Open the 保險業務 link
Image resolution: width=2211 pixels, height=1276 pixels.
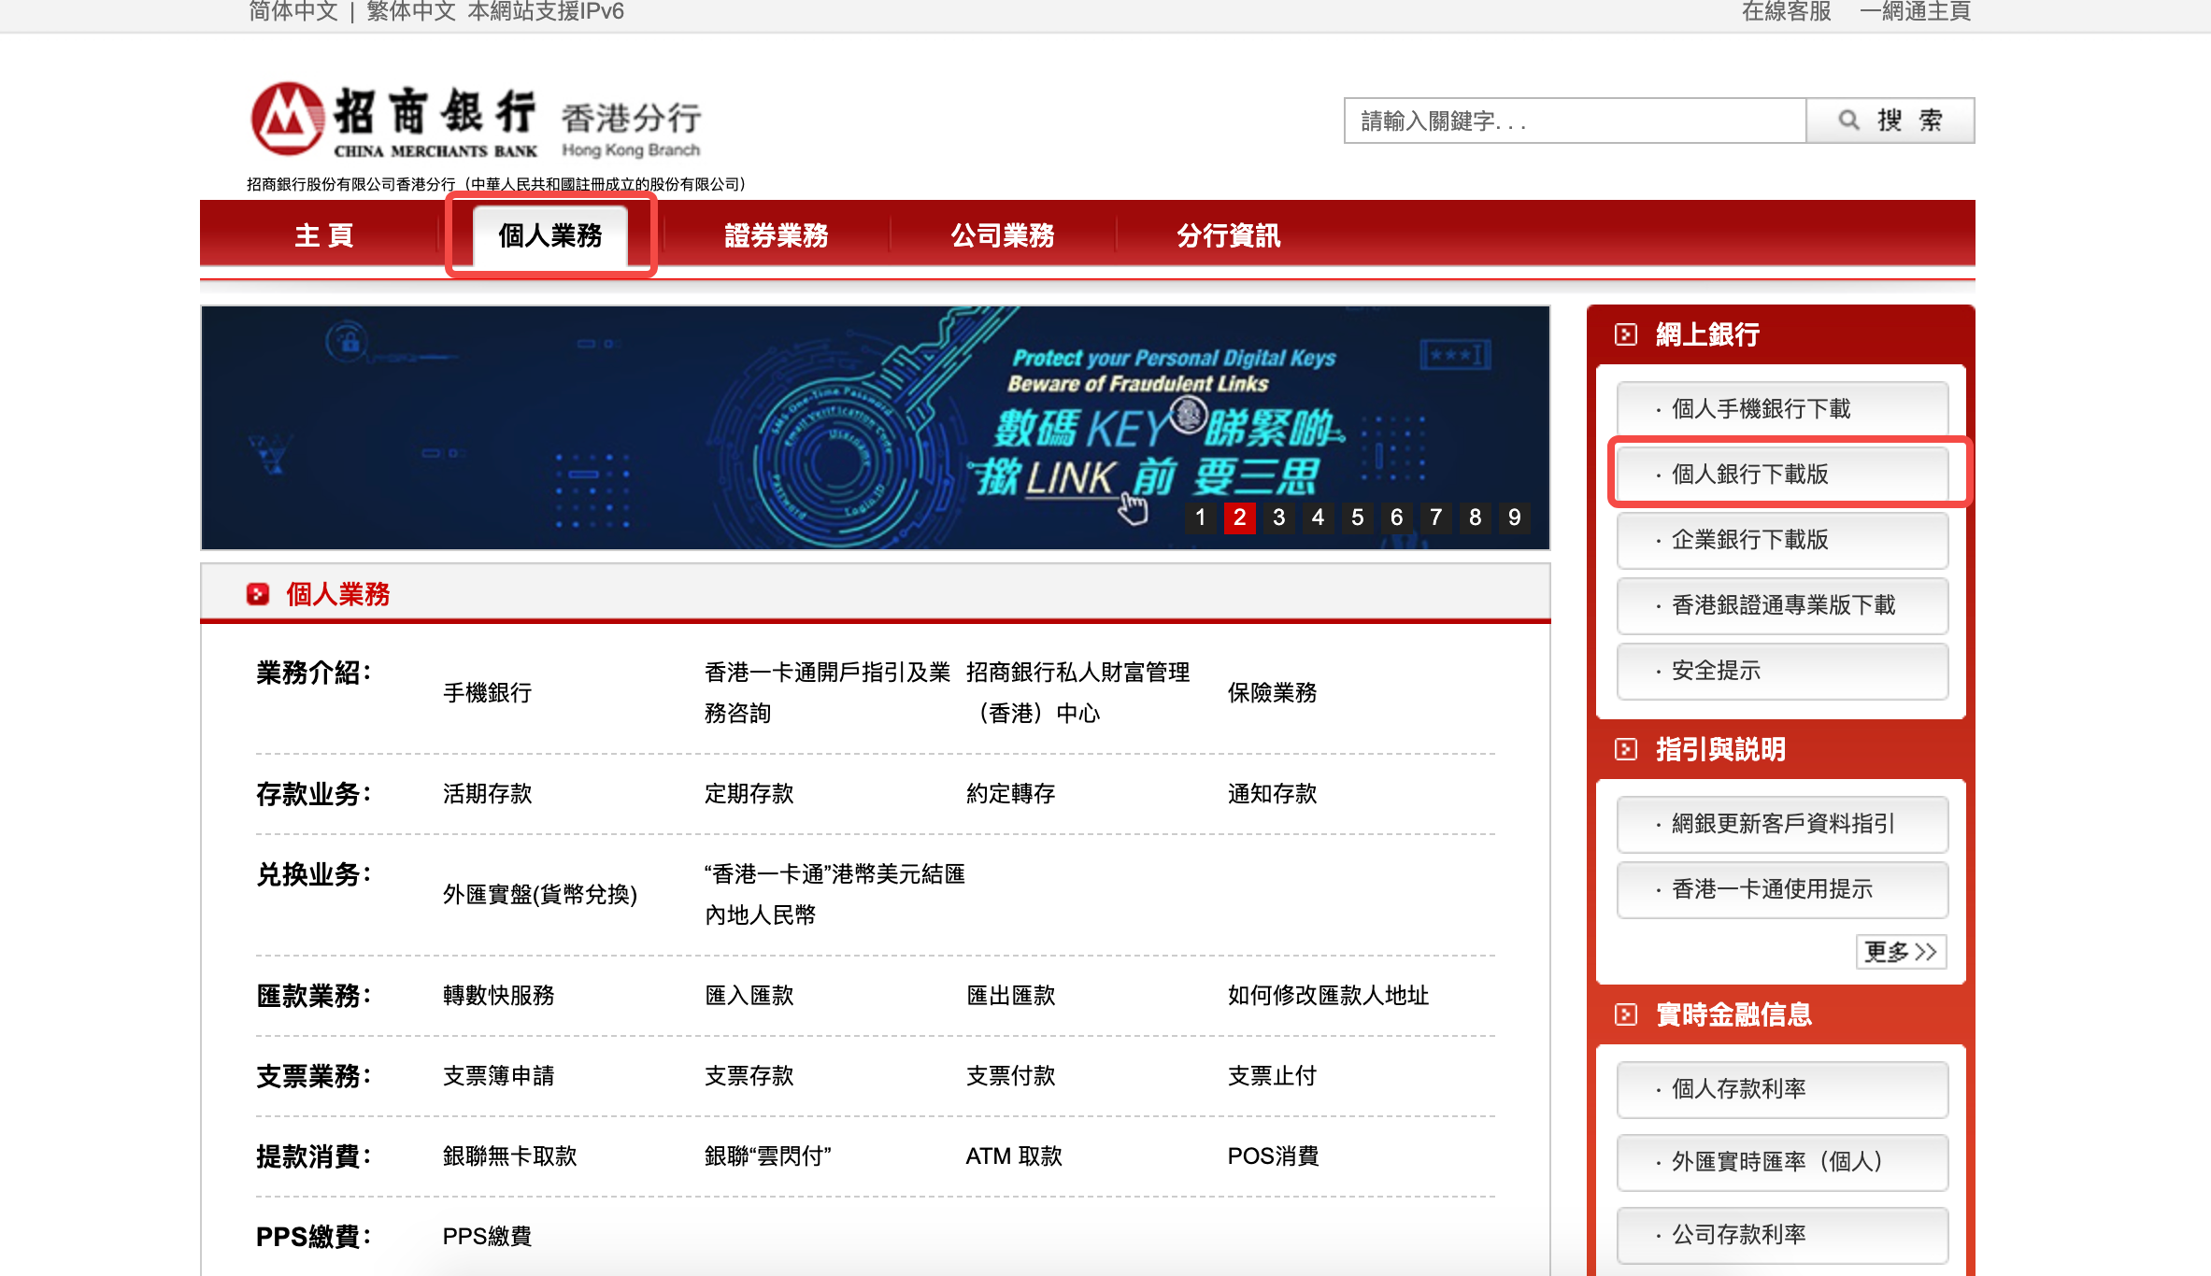[x=1272, y=693]
